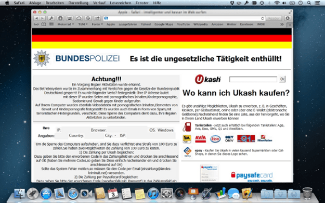
Task: Show all bookmarks via the book icon
Action: [44, 24]
